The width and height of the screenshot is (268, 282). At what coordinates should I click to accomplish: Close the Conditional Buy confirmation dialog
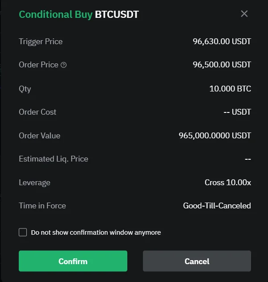[x=244, y=14]
